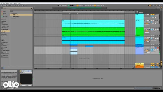Click the Tap tempo button

pos(6,5)
